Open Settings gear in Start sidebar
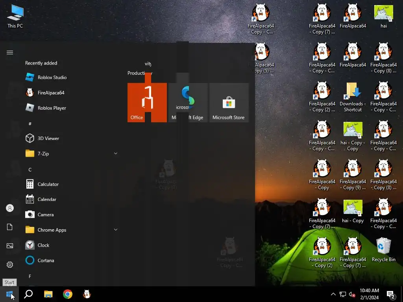Viewport: 403px width, 302px height. click(x=10, y=265)
